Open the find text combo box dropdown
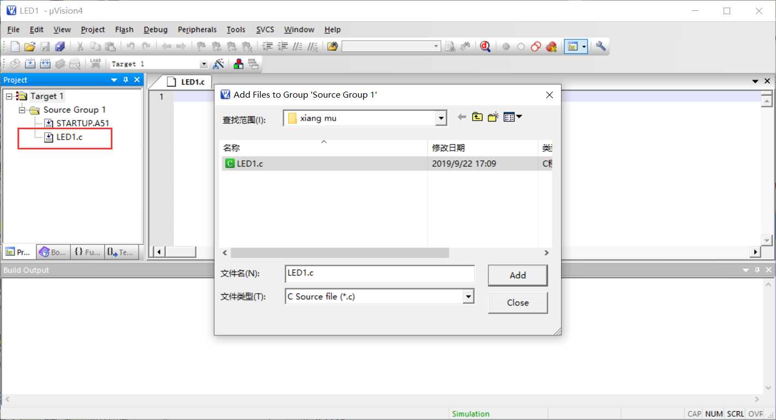776x420 pixels. coord(437,47)
